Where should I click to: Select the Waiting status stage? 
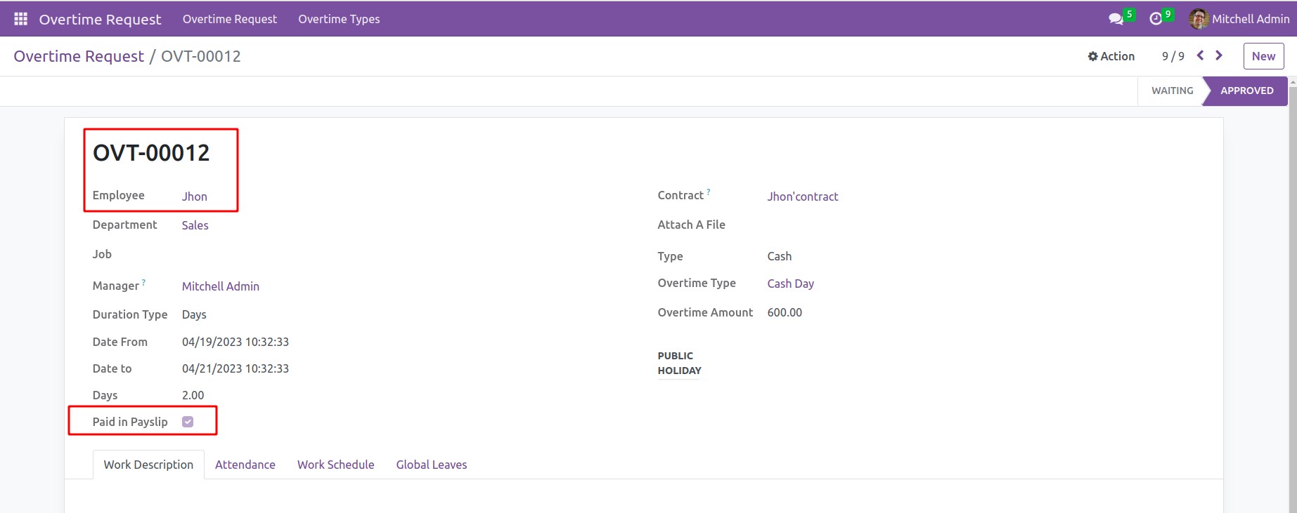(x=1172, y=91)
